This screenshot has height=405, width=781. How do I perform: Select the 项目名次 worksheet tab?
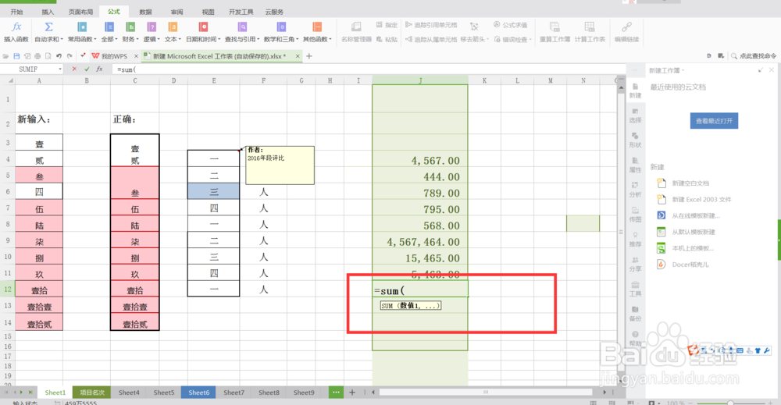point(92,392)
